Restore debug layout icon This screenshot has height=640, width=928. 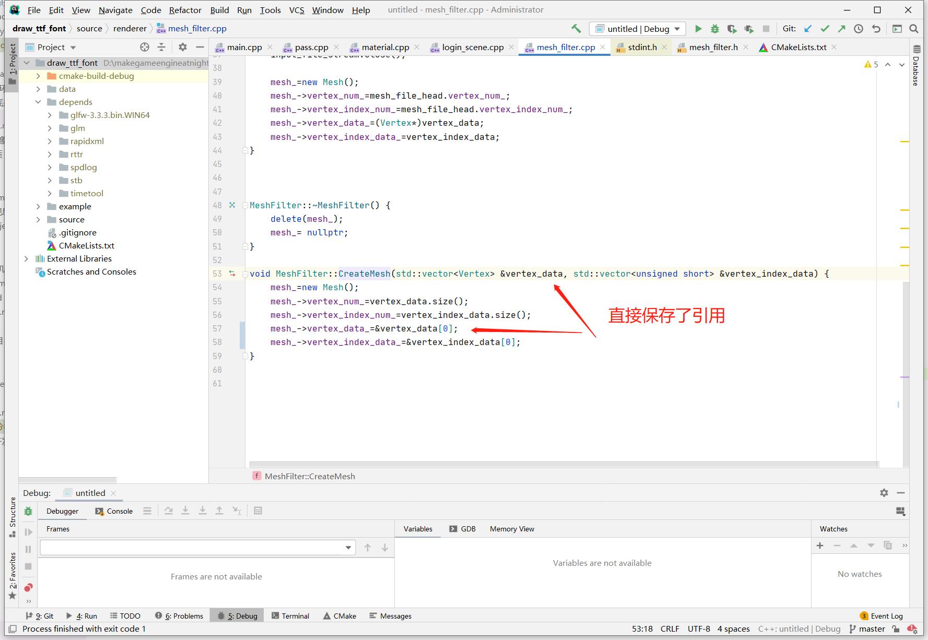[900, 511]
